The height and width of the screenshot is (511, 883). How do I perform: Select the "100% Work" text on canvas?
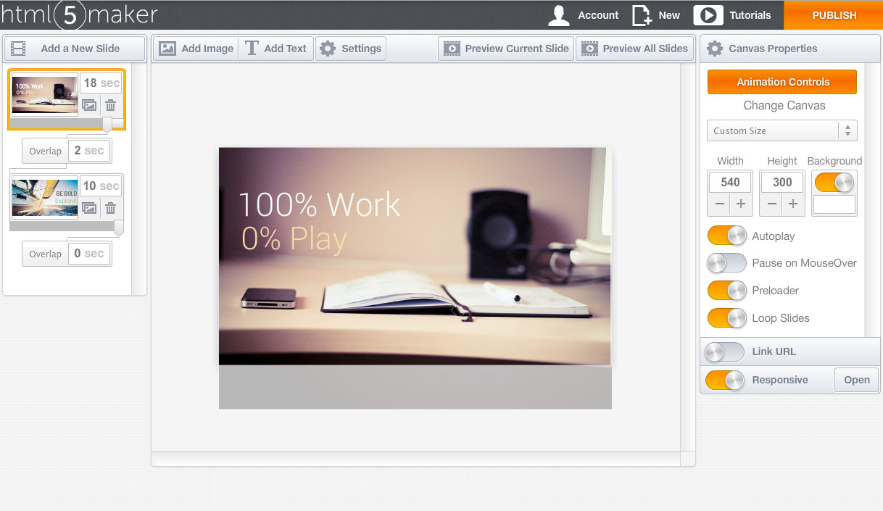pyautogui.click(x=319, y=204)
